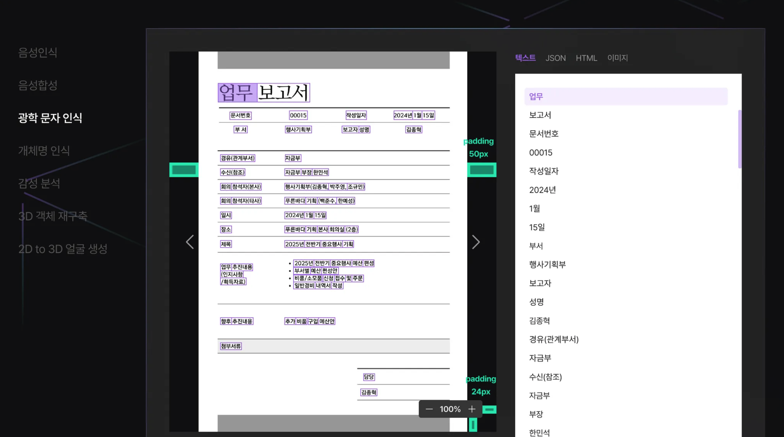
Task: Zoom out with the minus icon
Action: coord(429,409)
